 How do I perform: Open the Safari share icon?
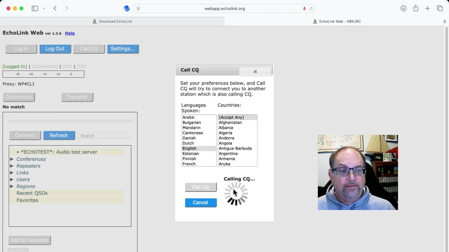point(416,8)
